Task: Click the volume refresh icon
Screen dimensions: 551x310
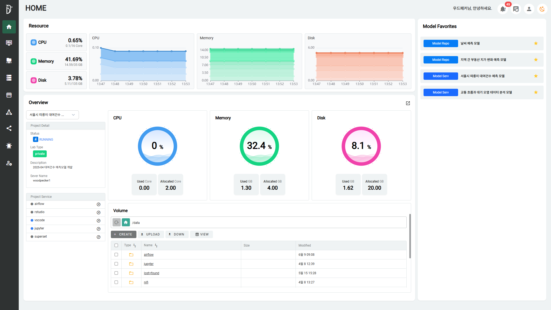Action: pyautogui.click(x=116, y=222)
